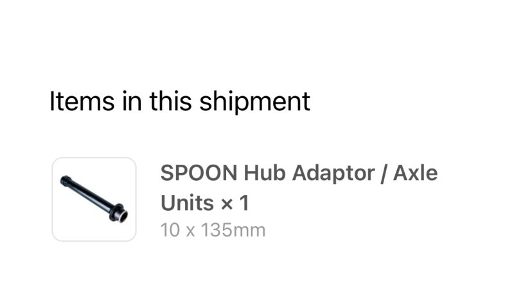The height and width of the screenshot is (298, 514).
Task: Click the Items in this shipment heading
Action: (180, 101)
